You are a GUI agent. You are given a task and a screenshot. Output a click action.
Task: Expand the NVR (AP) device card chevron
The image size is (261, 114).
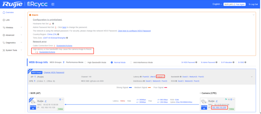tap(62, 99)
